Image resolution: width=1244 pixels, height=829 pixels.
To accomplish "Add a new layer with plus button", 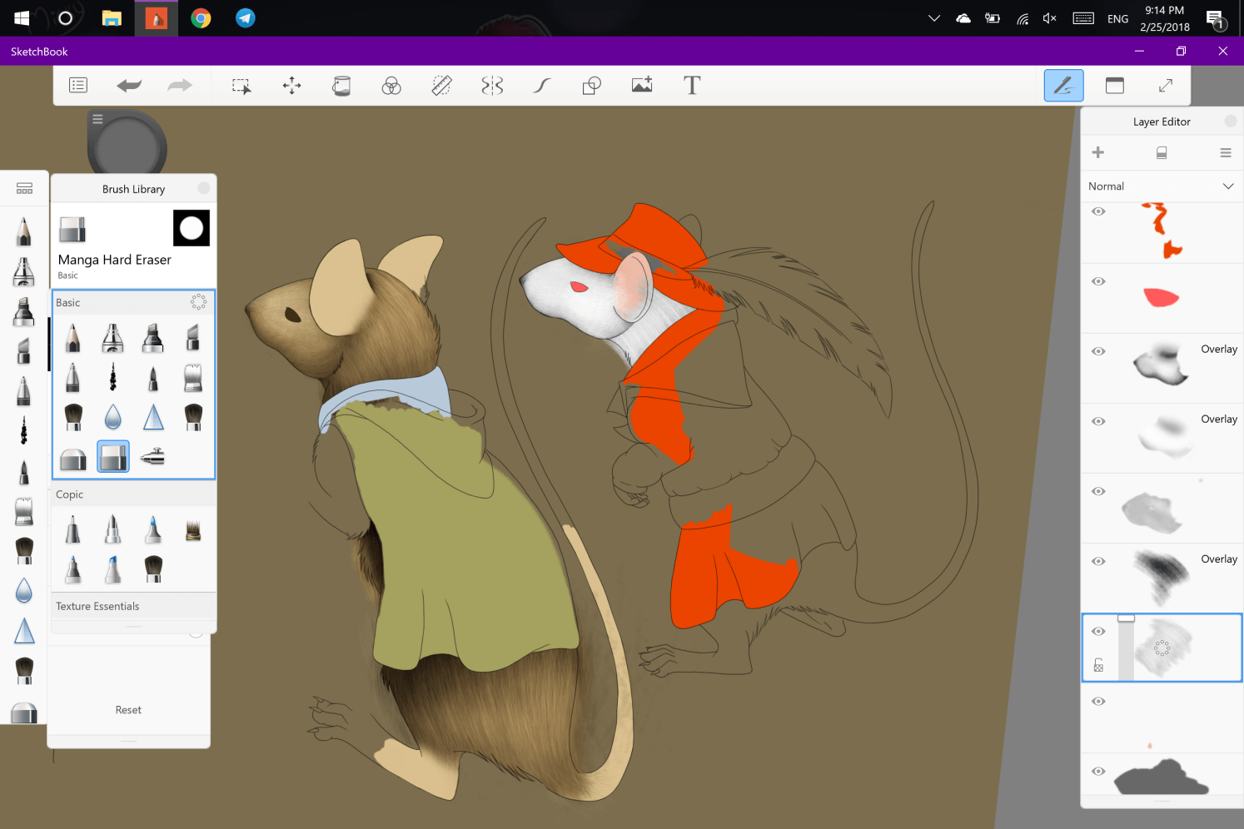I will tap(1098, 152).
